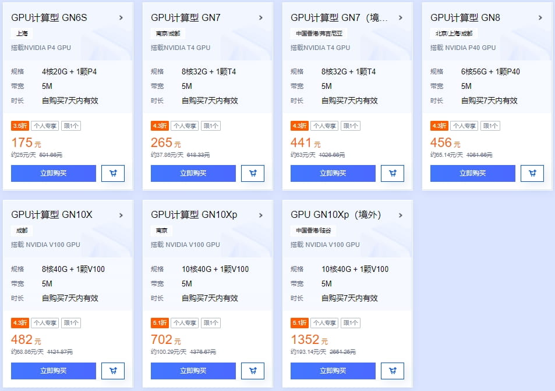Click 立即购买 under GN10X

click(x=53, y=371)
